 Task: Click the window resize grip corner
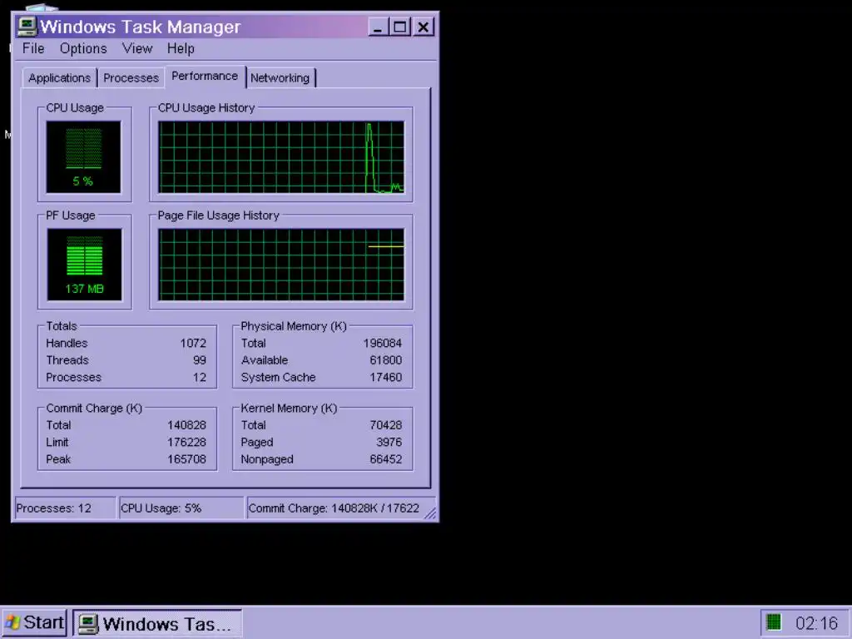coord(430,513)
